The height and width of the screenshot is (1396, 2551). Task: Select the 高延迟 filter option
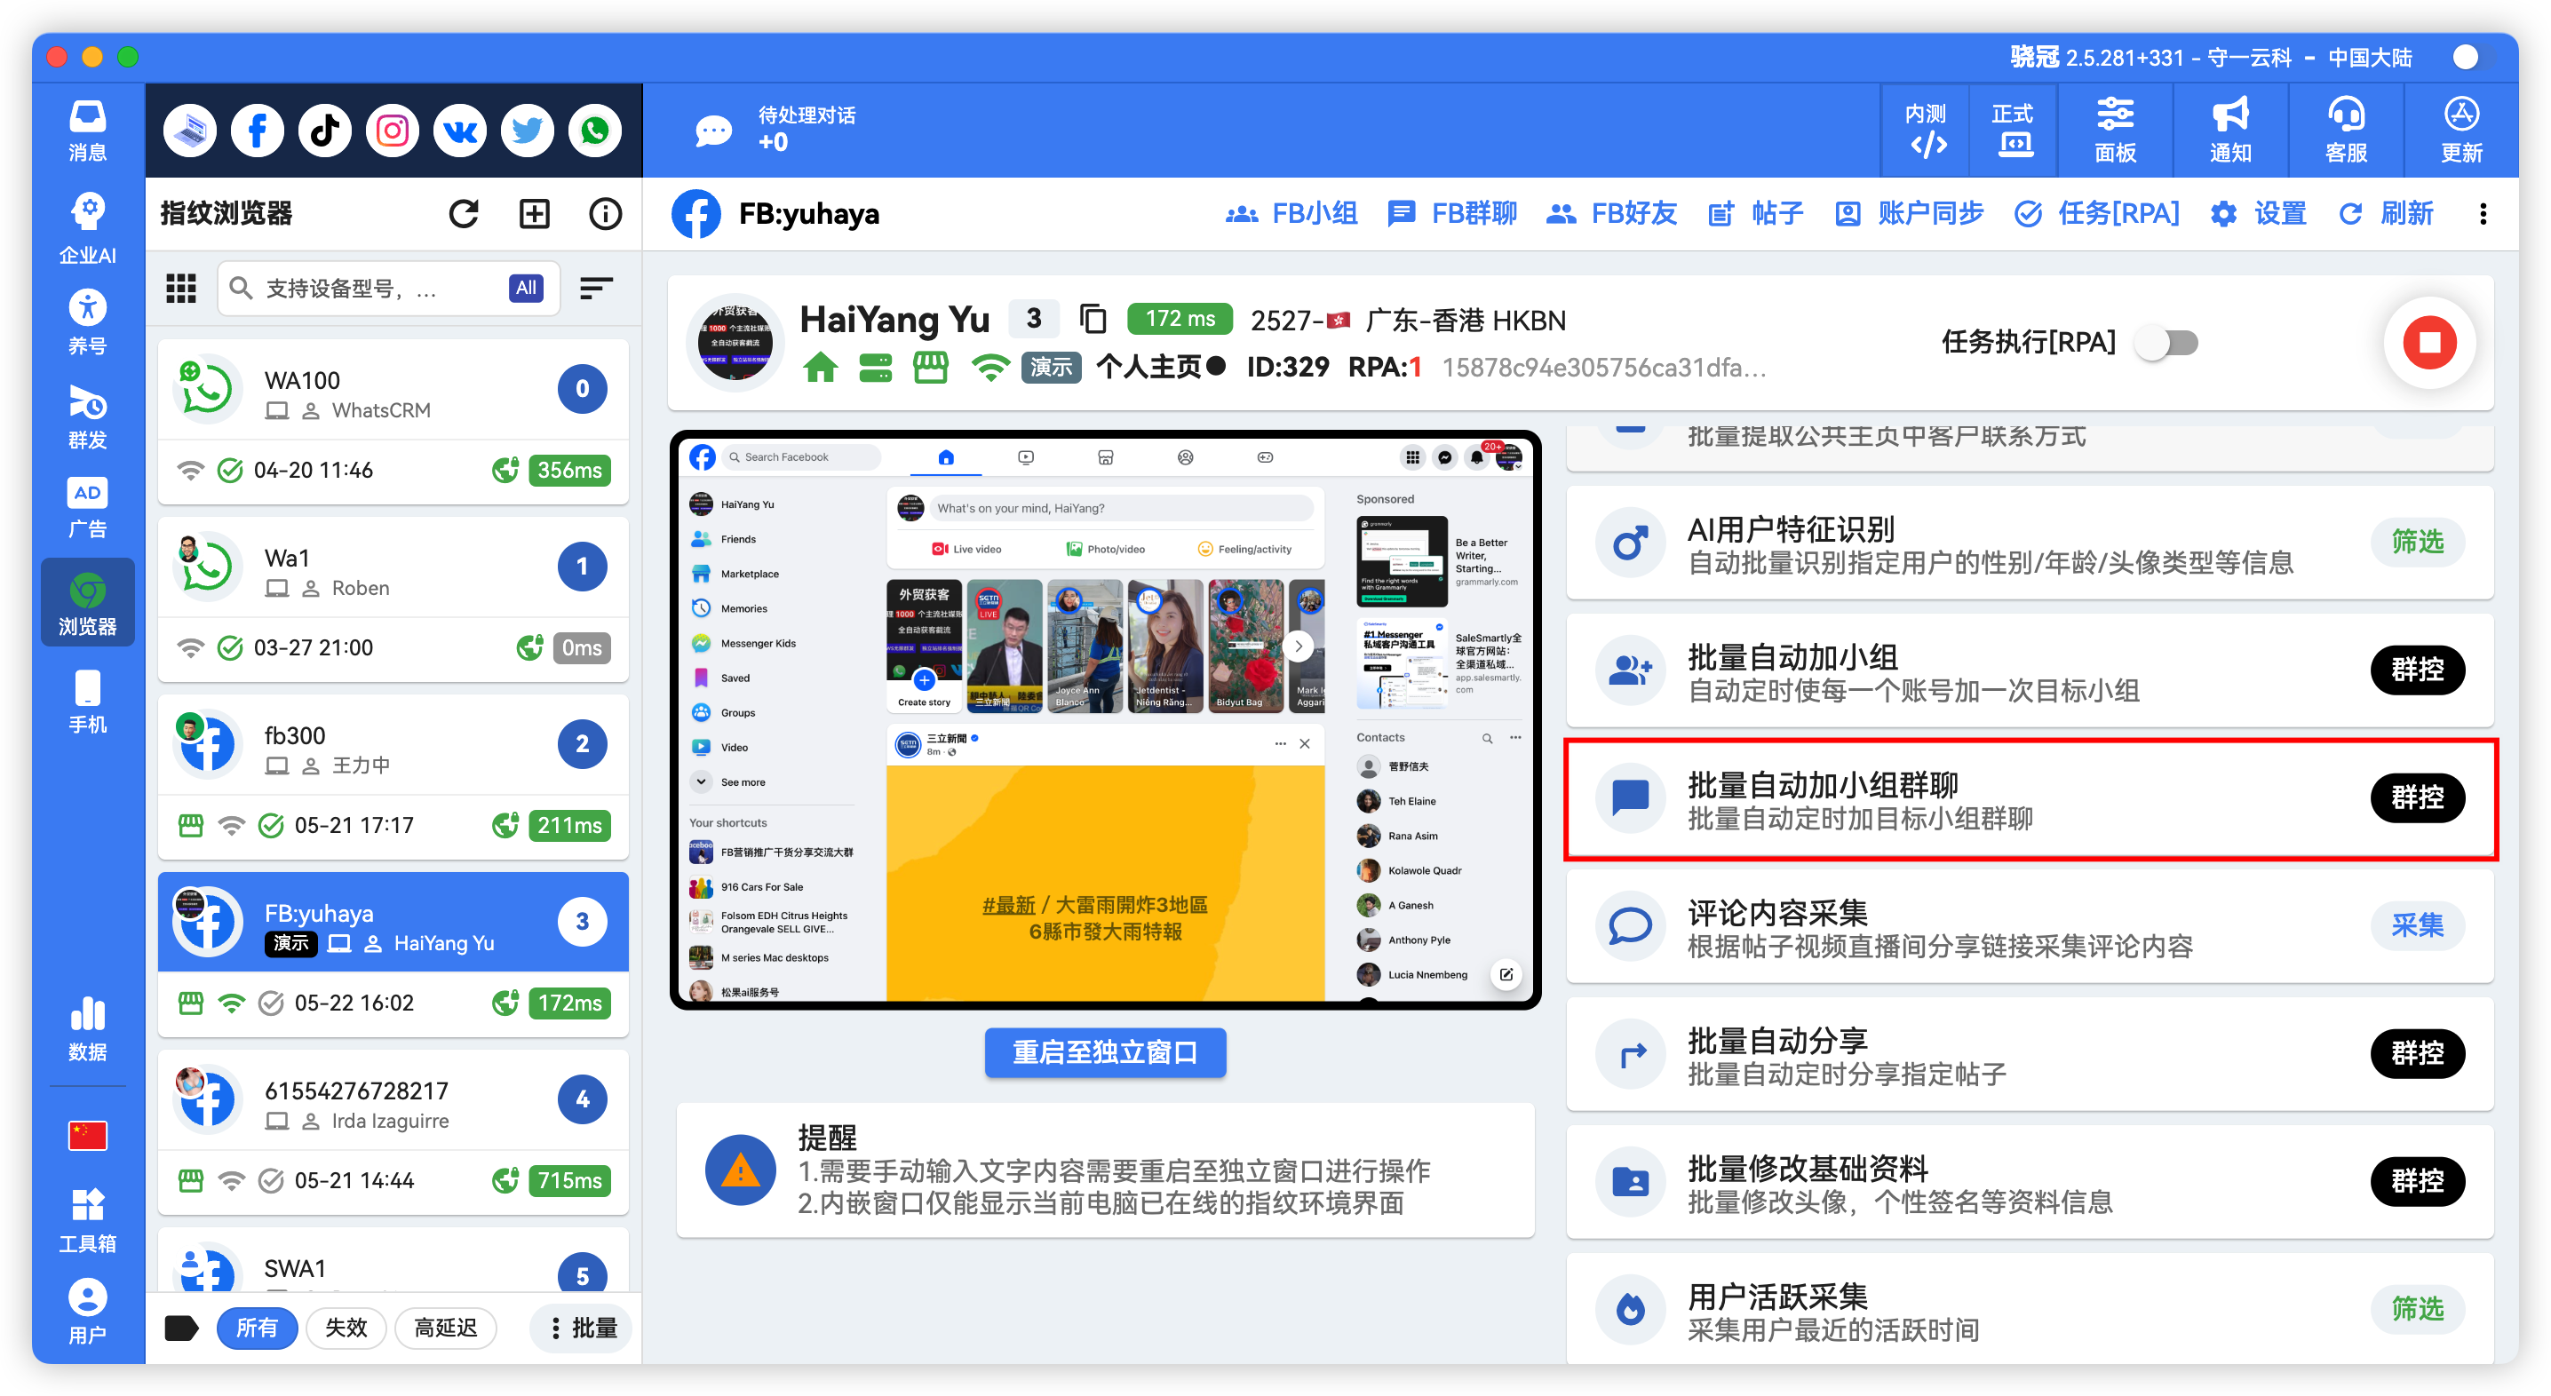(x=446, y=1328)
